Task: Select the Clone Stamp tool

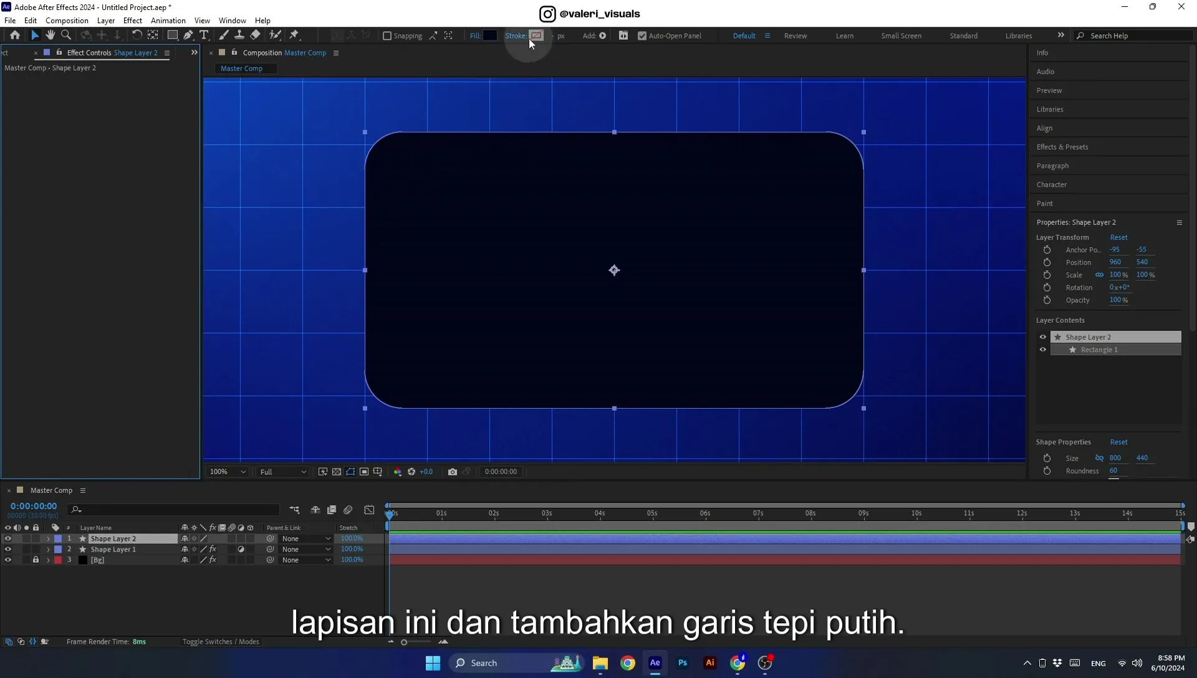Action: pyautogui.click(x=239, y=36)
